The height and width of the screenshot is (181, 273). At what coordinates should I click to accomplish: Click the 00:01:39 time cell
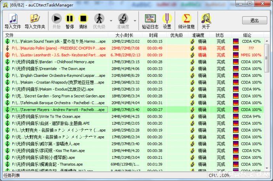155,164
